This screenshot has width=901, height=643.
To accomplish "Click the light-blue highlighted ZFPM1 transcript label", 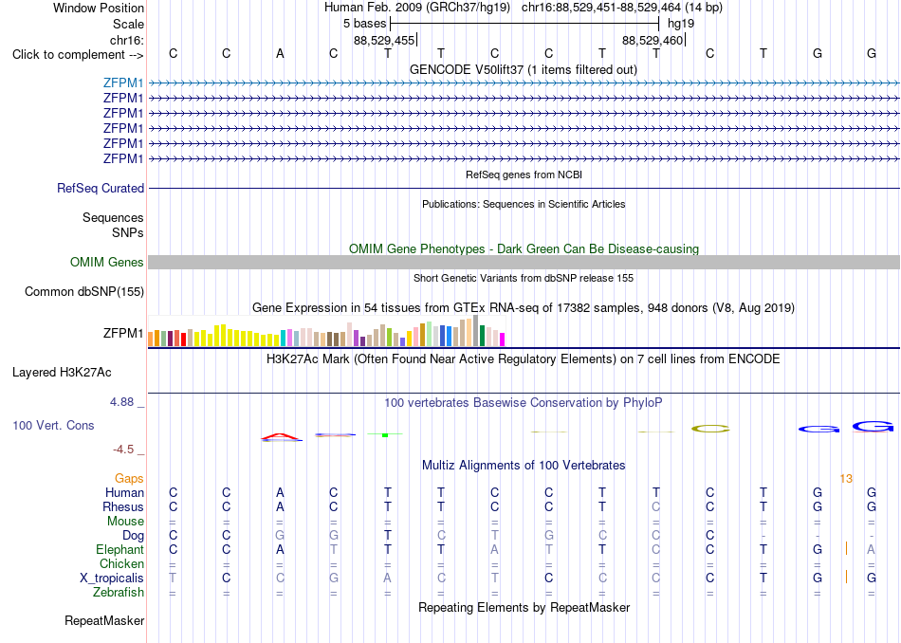I will click(123, 83).
